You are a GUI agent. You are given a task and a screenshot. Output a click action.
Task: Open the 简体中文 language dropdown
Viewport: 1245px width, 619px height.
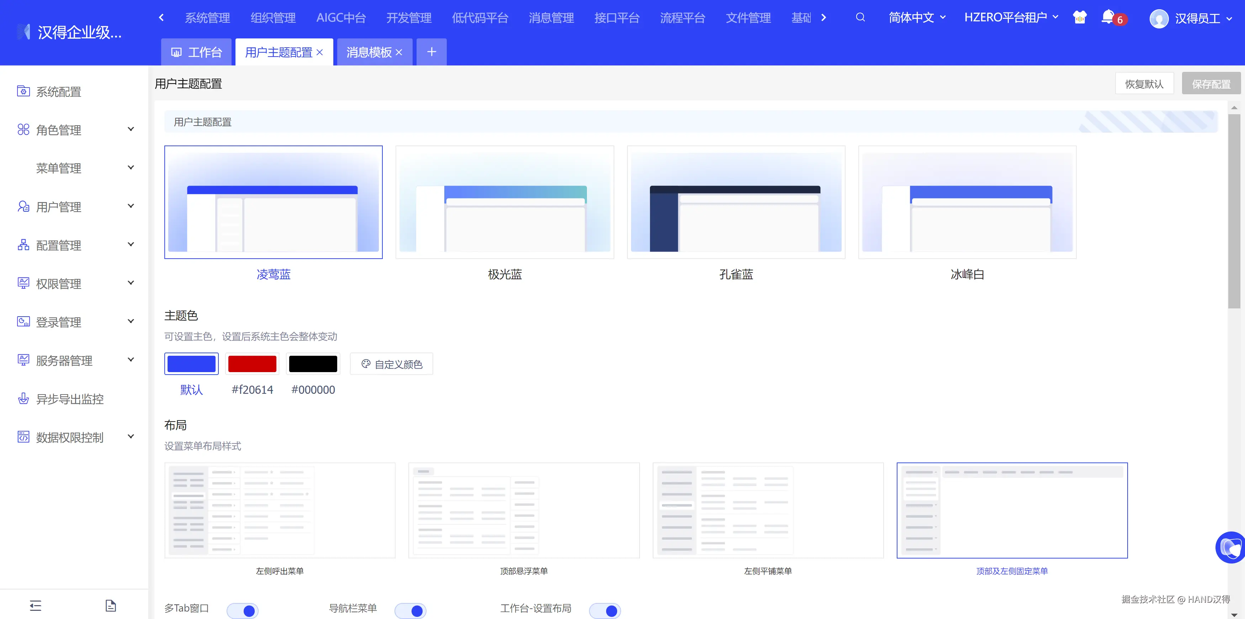point(917,18)
